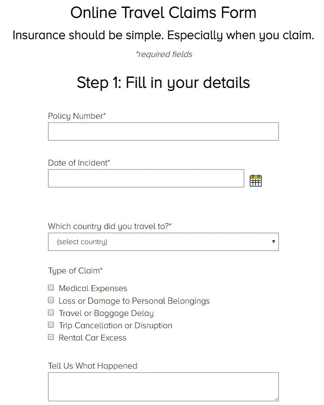Screen dimensions: 324x405
Task: Select the Trip Cancellation or Disruption checkbox
Action: pyautogui.click(x=51, y=325)
